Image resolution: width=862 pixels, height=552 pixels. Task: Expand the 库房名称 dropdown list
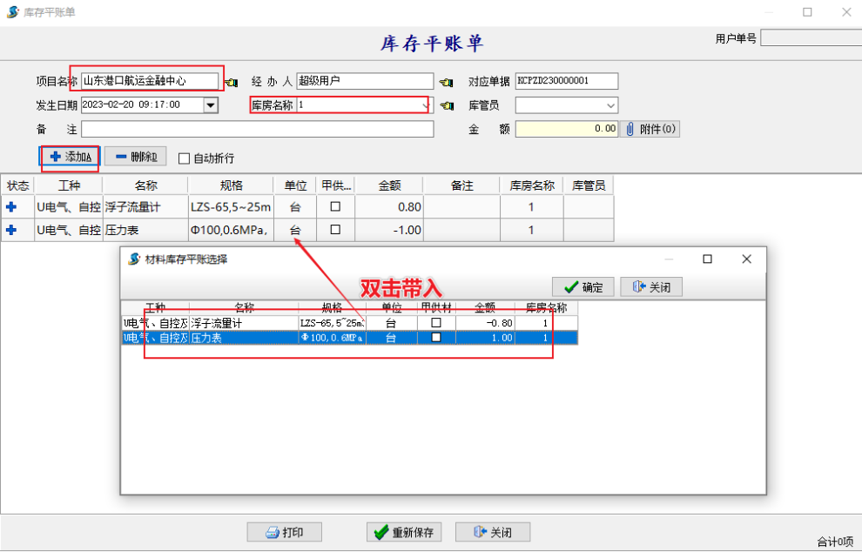point(426,105)
